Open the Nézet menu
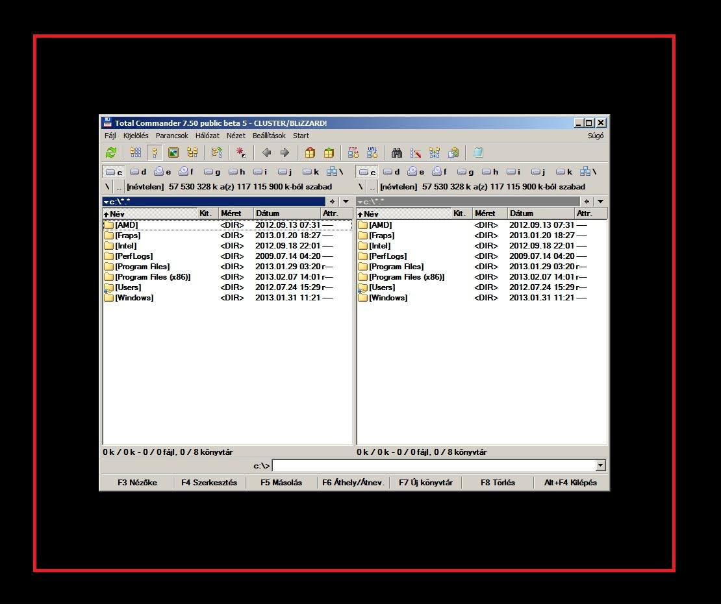This screenshot has width=721, height=606. pos(236,136)
